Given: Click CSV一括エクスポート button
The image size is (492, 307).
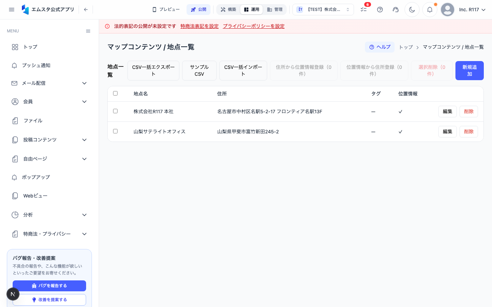Looking at the screenshot, I should coord(153,71).
